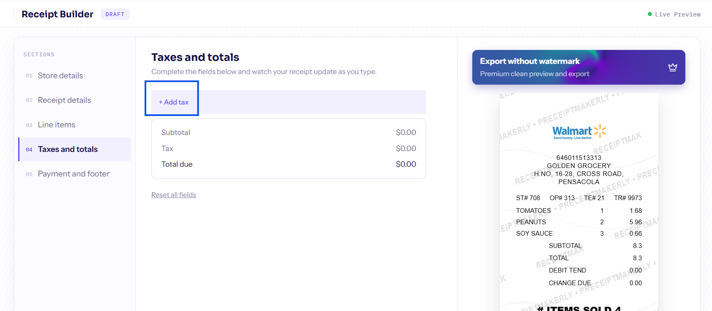712x311 pixels.
Task: Click GOLDEN GROCERY store name on receipt
Action: [x=579, y=166]
